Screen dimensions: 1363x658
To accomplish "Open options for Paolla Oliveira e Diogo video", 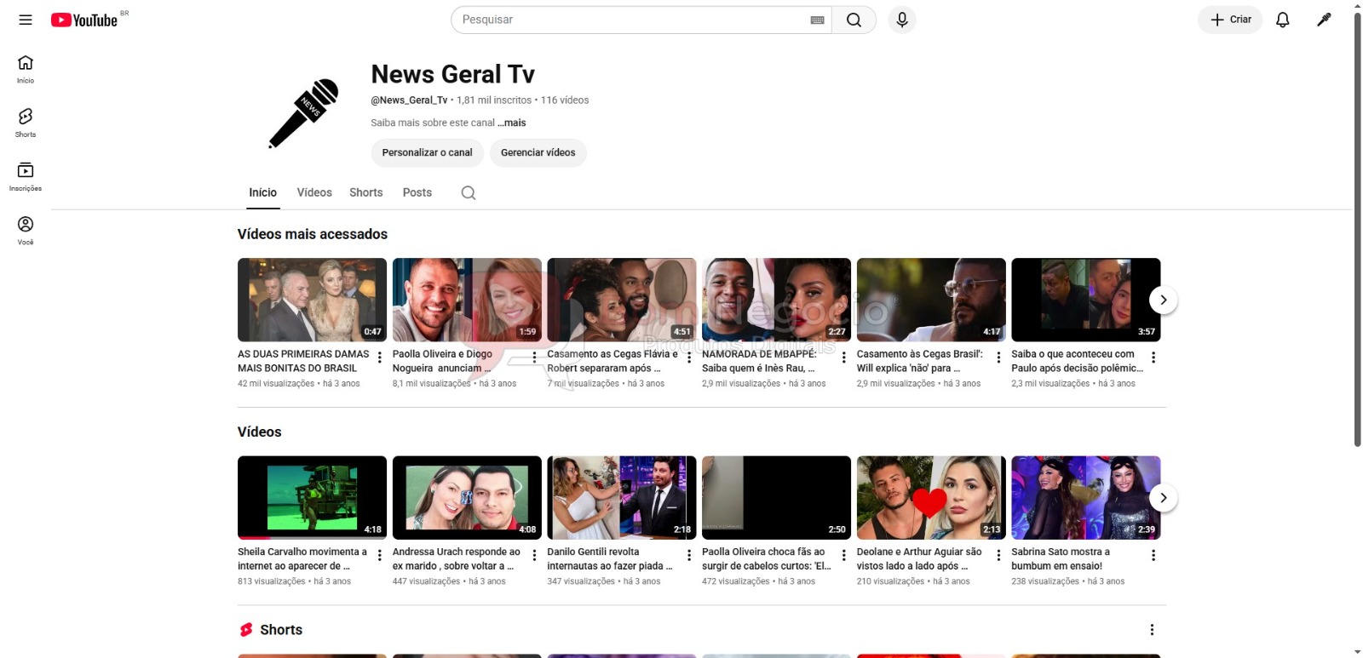I will (534, 358).
